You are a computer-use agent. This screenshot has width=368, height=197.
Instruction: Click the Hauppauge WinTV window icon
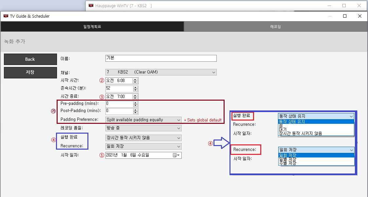91,6
